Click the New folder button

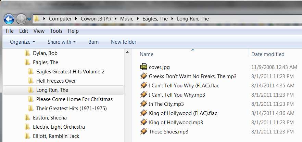point(124,42)
